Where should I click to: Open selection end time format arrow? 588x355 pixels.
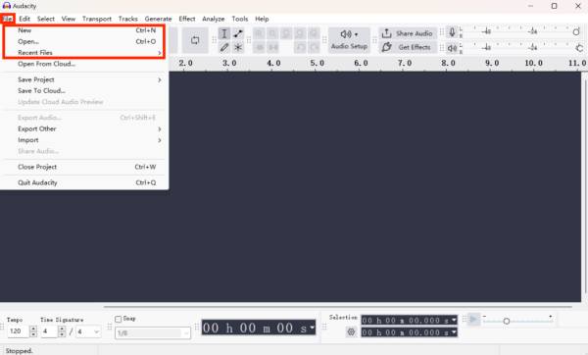[454, 332]
